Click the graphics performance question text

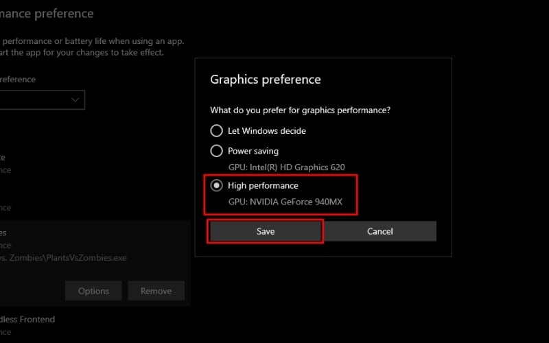tap(305, 110)
